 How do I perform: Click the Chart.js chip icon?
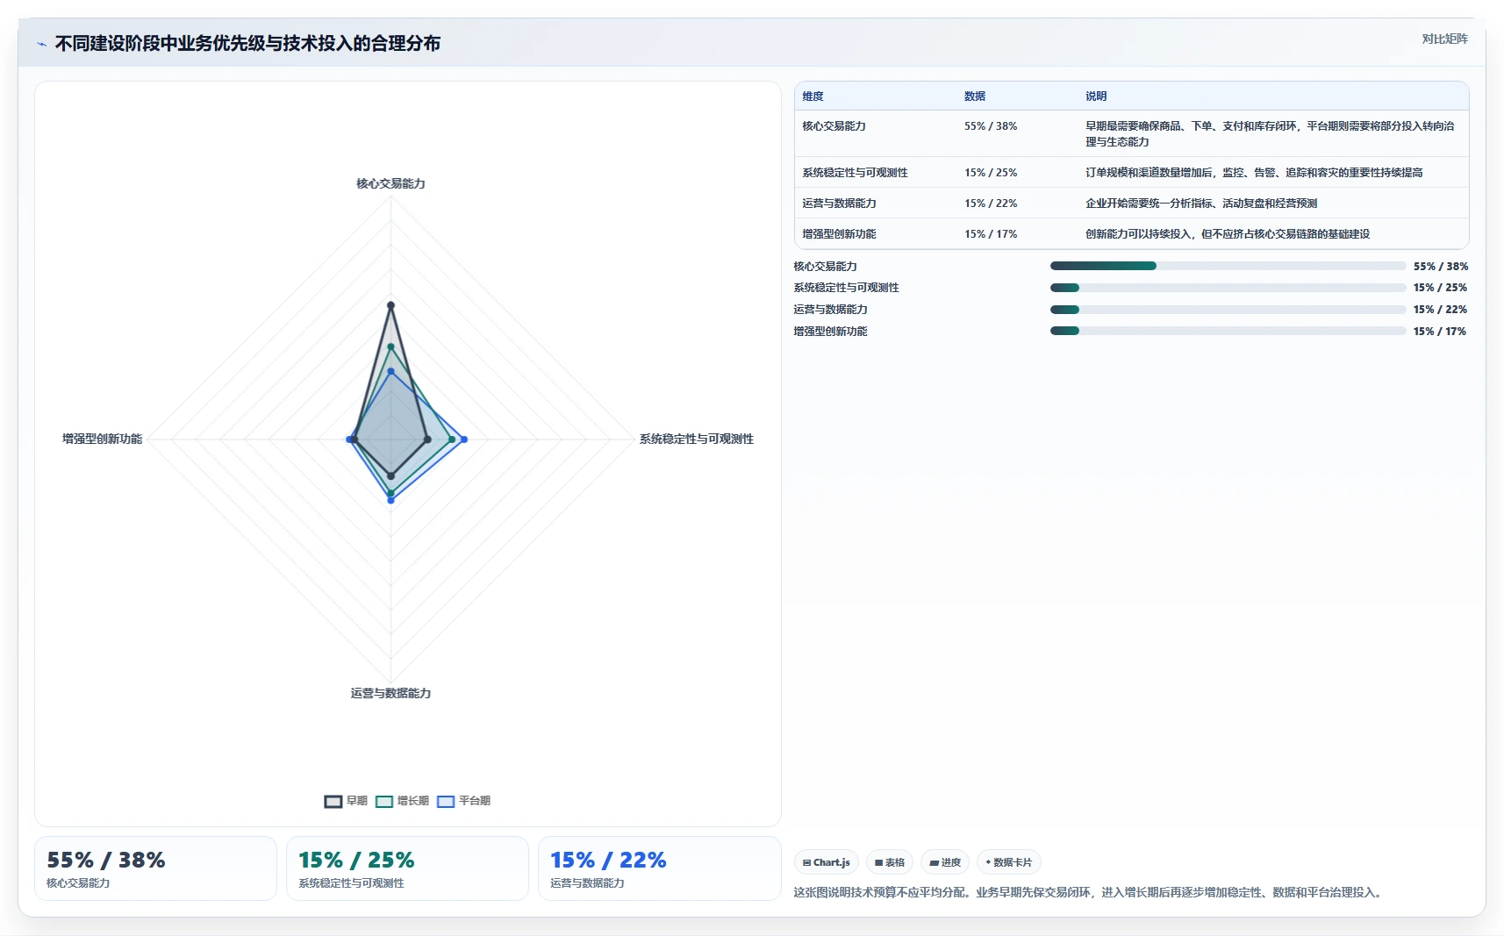point(806,862)
